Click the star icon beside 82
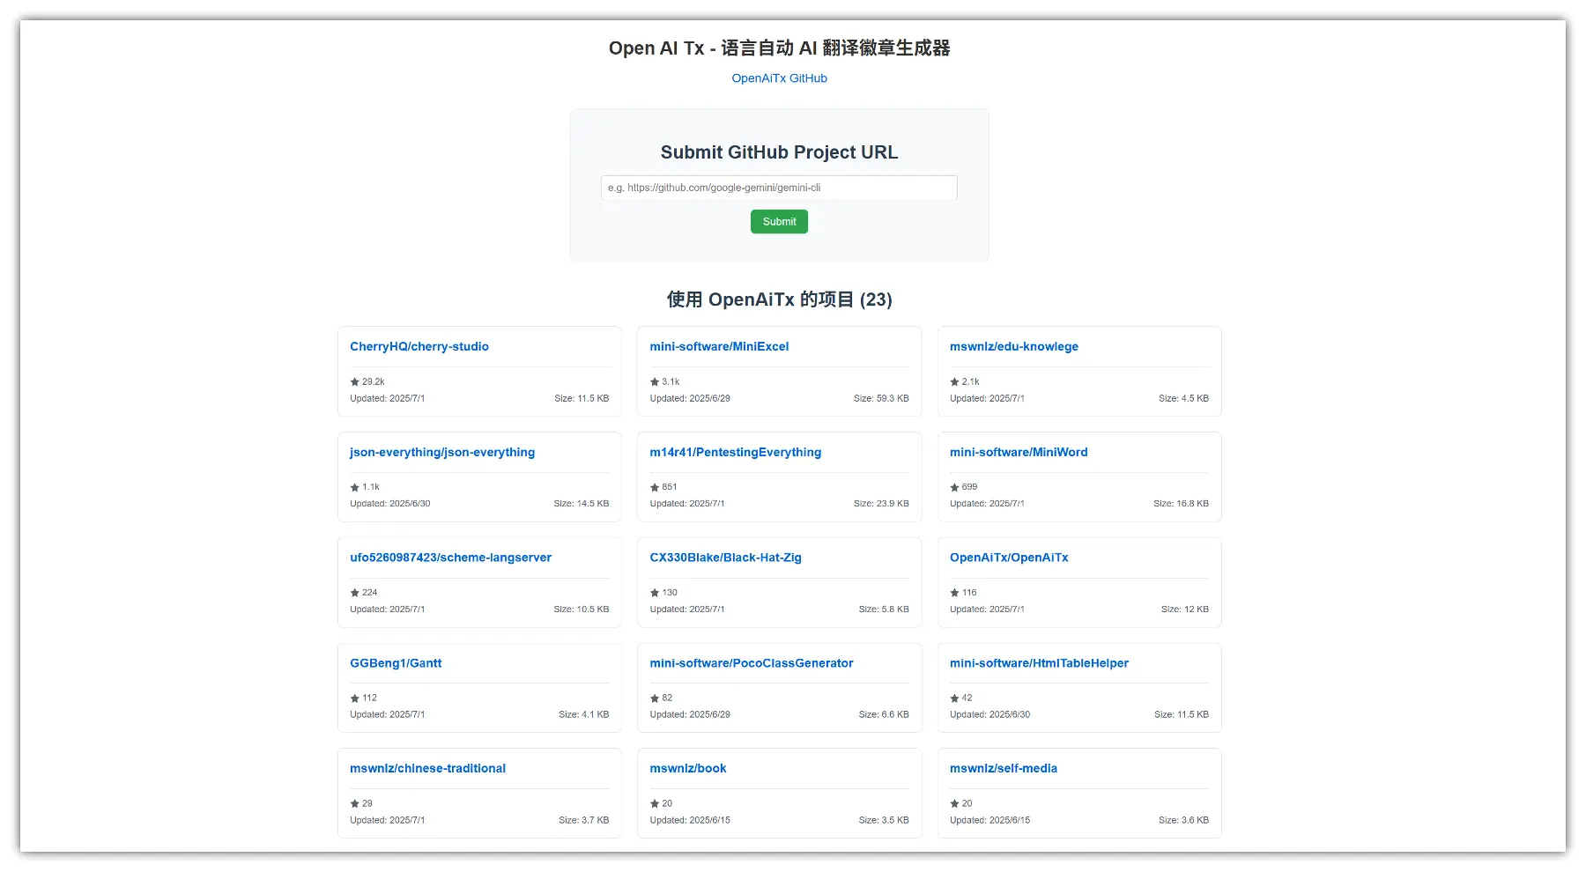Image resolution: width=1586 pixels, height=872 pixels. tap(655, 698)
